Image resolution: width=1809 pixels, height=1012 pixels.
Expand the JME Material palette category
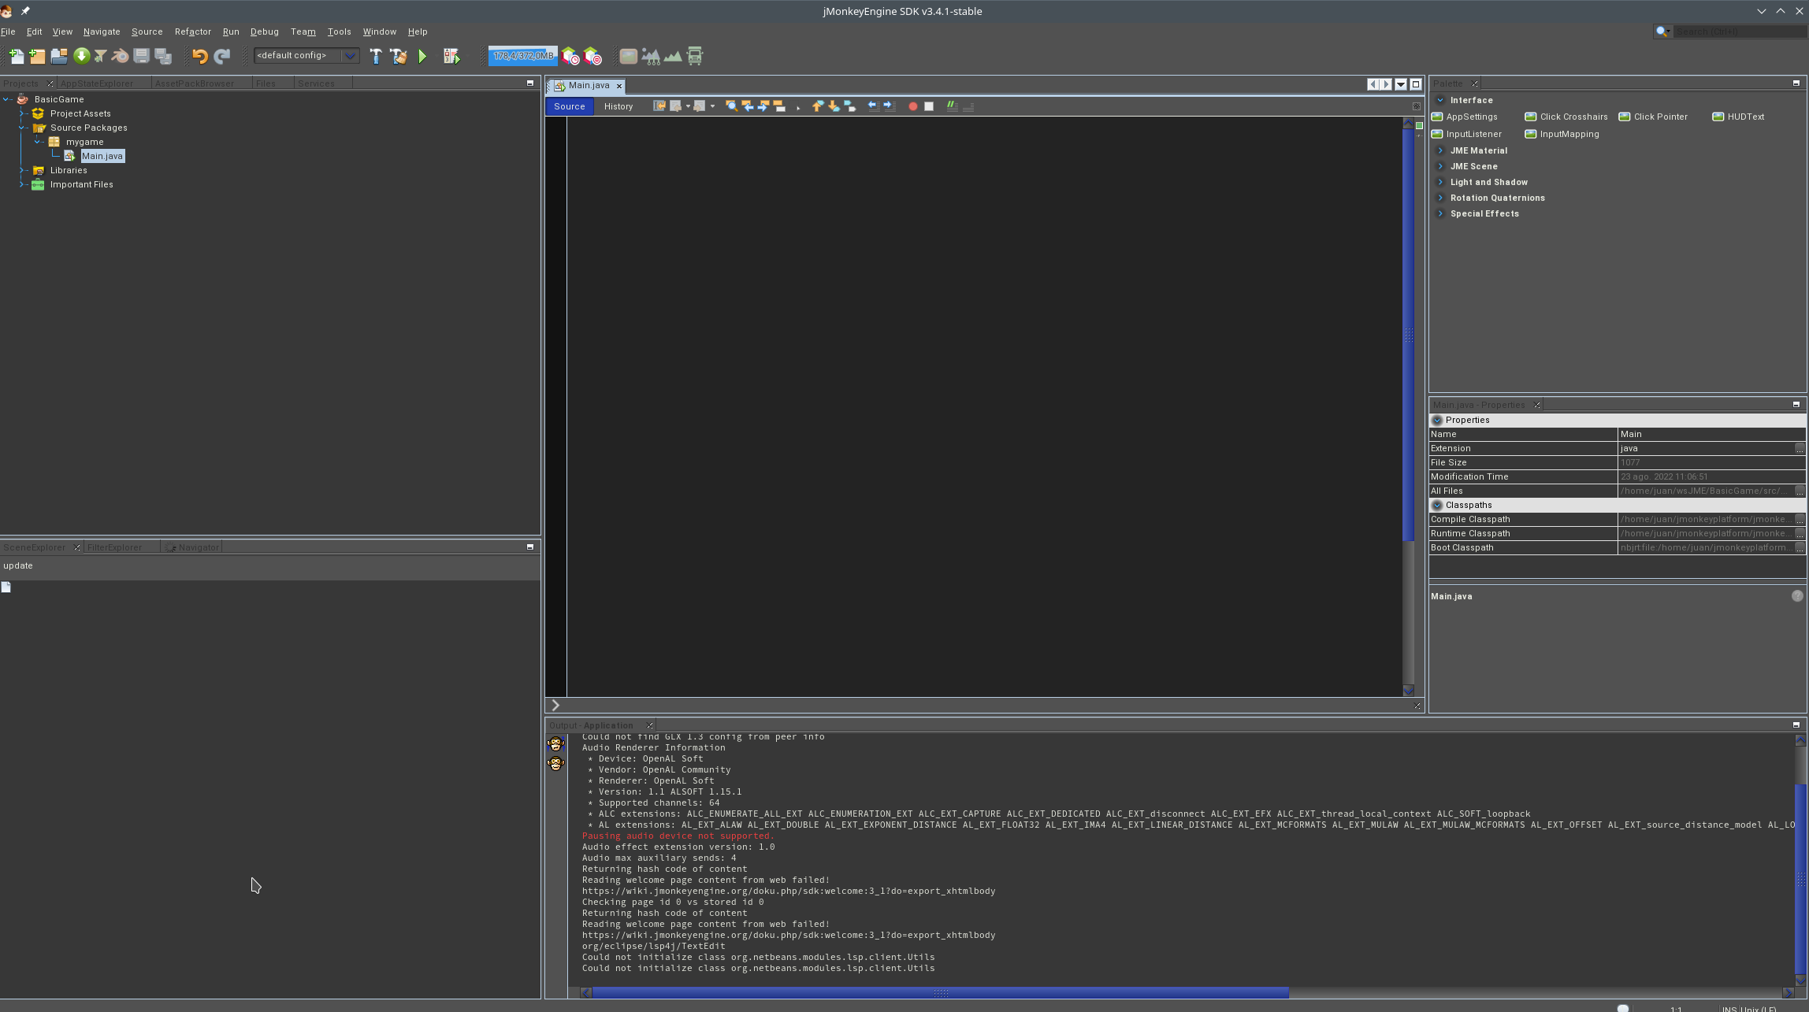click(1440, 150)
